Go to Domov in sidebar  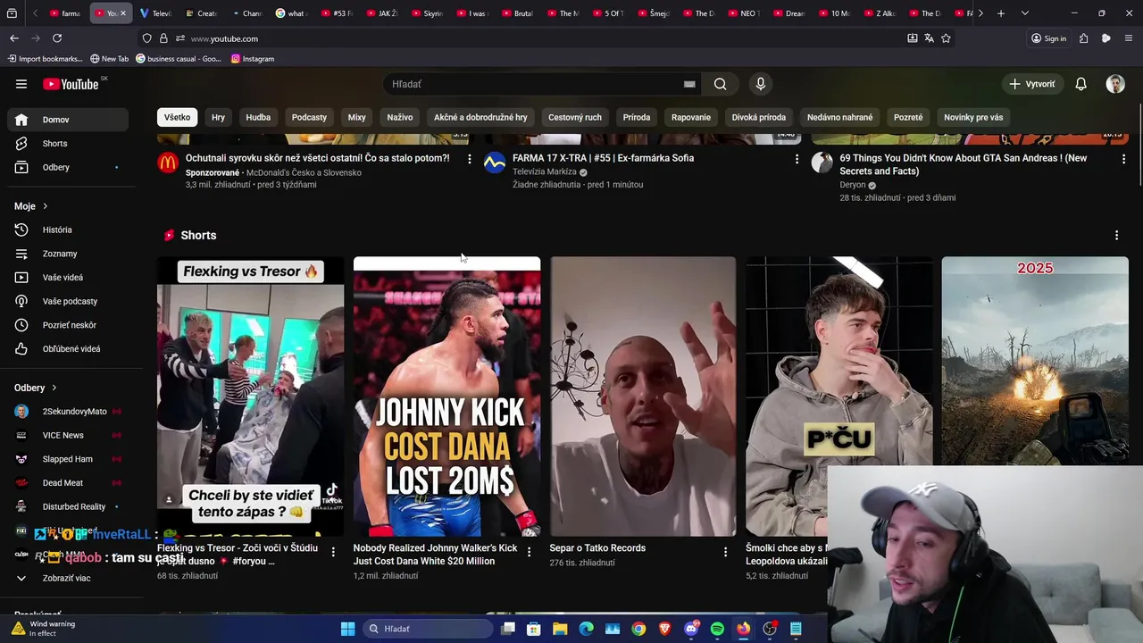68,120
